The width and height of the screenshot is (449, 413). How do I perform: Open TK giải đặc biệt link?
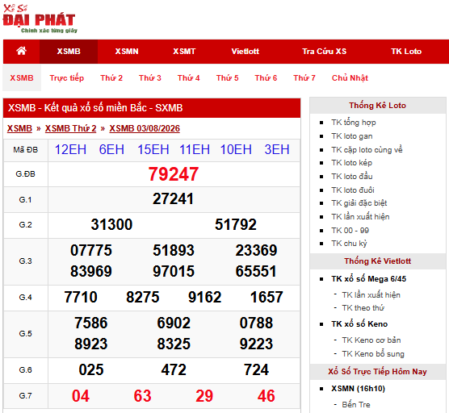(x=359, y=203)
